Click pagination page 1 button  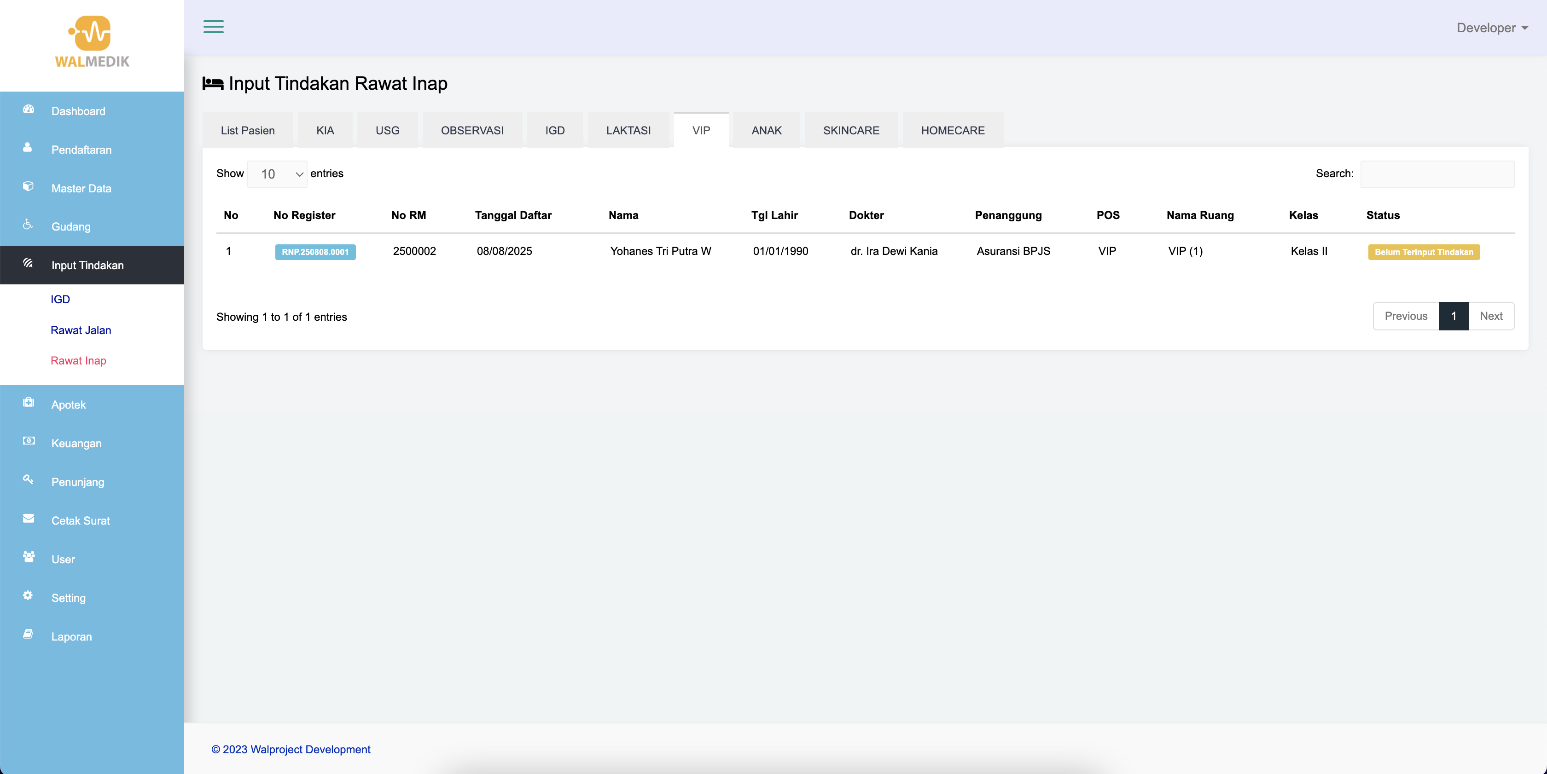[1454, 316]
